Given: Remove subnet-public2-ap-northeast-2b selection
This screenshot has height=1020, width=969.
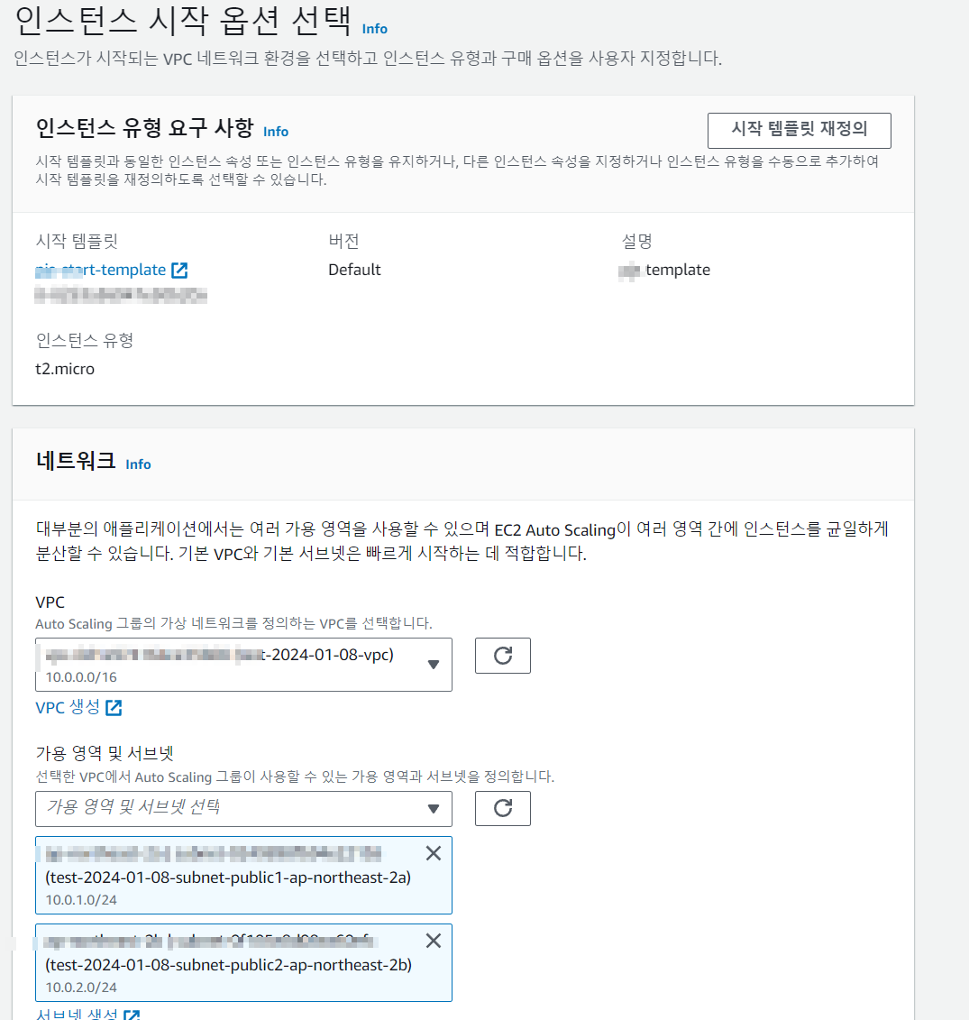Looking at the screenshot, I should click(x=434, y=941).
